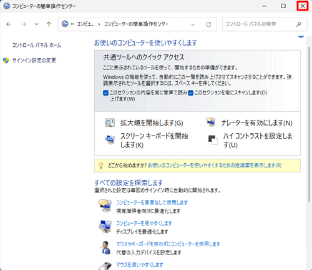The image size is (312, 270).
Task: Click text ディスプレイを最適化します
Action: click(142, 232)
